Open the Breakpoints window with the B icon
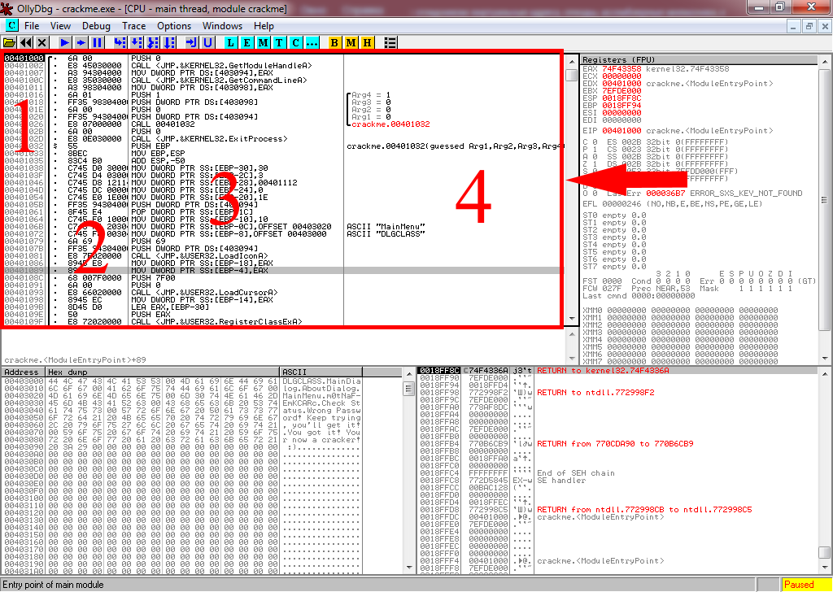This screenshot has width=833, height=592. point(335,42)
